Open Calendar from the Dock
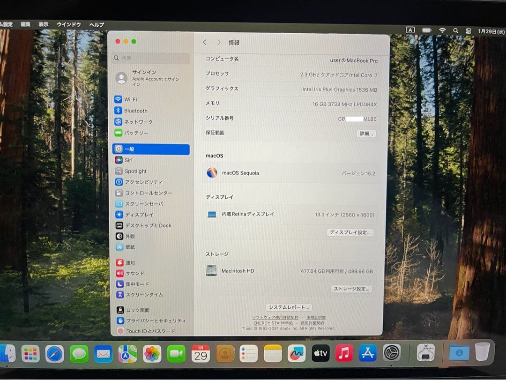Image resolution: width=506 pixels, height=380 pixels. click(x=201, y=354)
